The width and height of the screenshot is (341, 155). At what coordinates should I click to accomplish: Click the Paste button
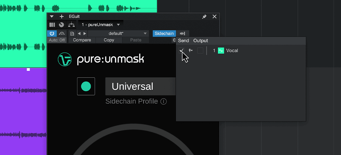136,40
